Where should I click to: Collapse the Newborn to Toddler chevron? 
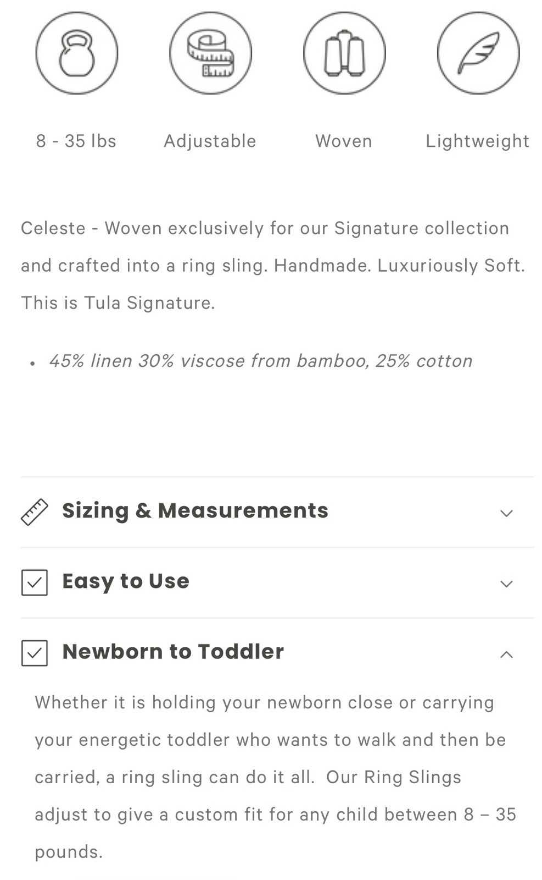tap(506, 654)
